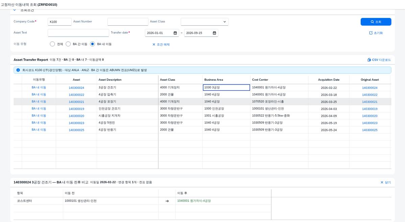Select the BA 내 이동 radio button

coord(93,44)
